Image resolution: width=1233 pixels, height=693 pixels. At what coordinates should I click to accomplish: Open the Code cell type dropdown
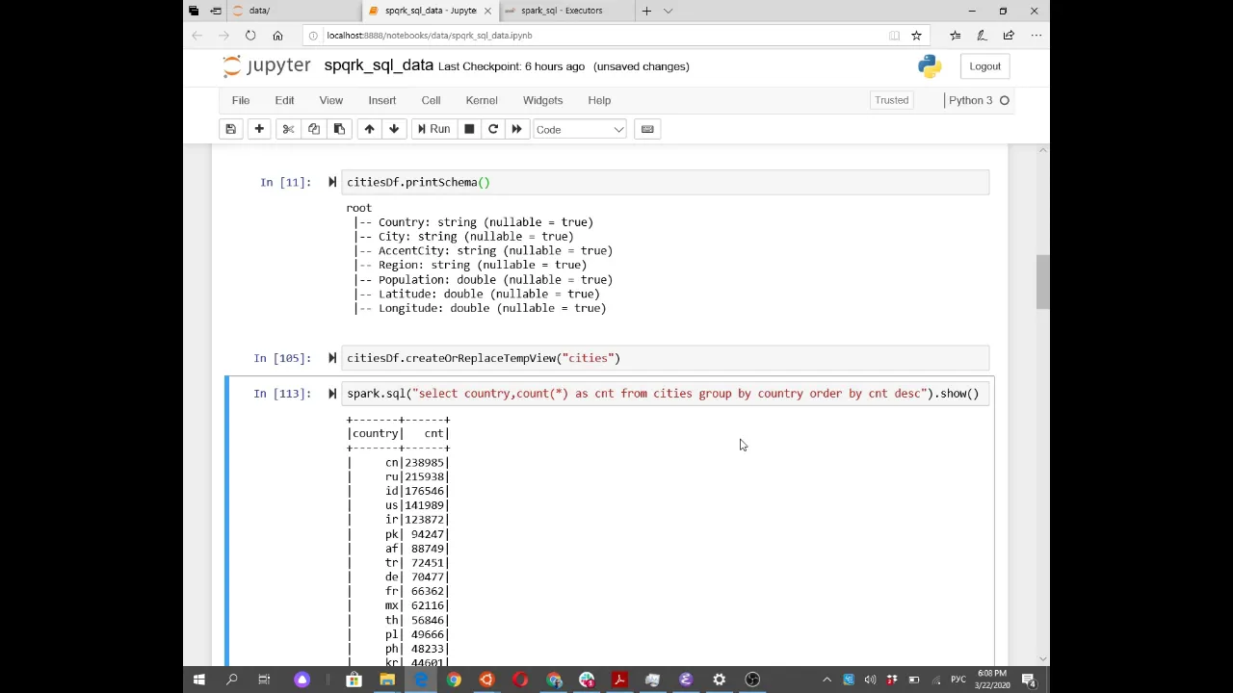(580, 129)
